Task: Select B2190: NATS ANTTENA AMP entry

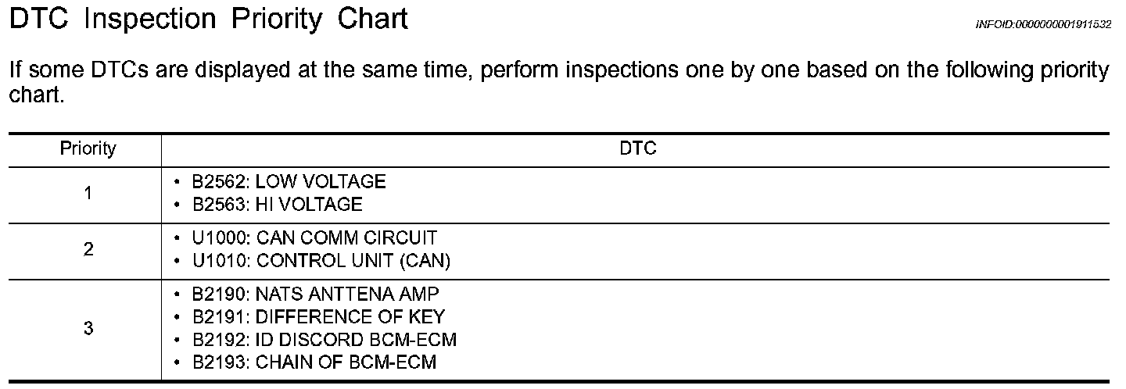Action: point(316,294)
